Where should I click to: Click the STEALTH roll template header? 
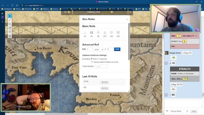point(185,69)
